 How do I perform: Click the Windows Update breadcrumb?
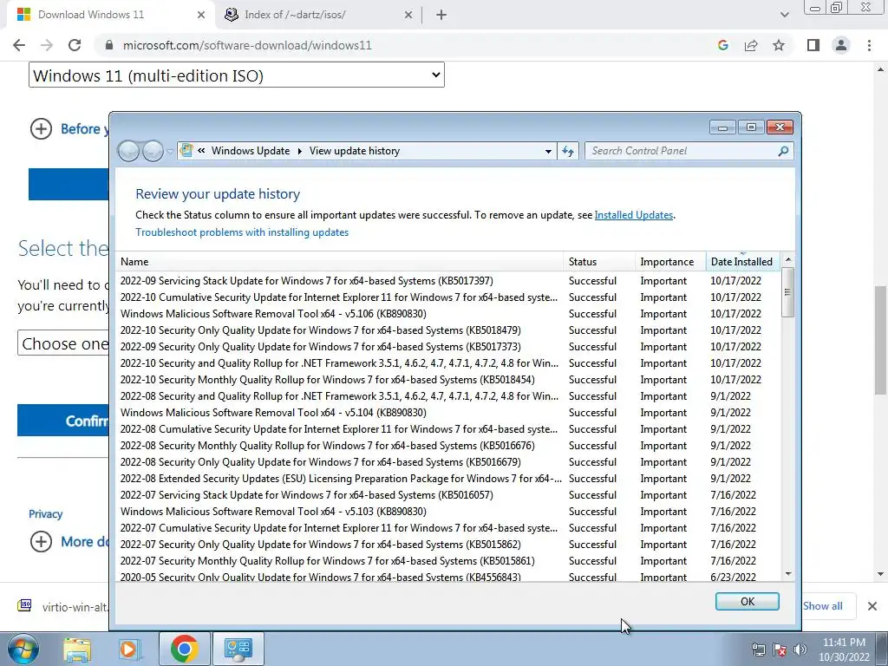[251, 151]
